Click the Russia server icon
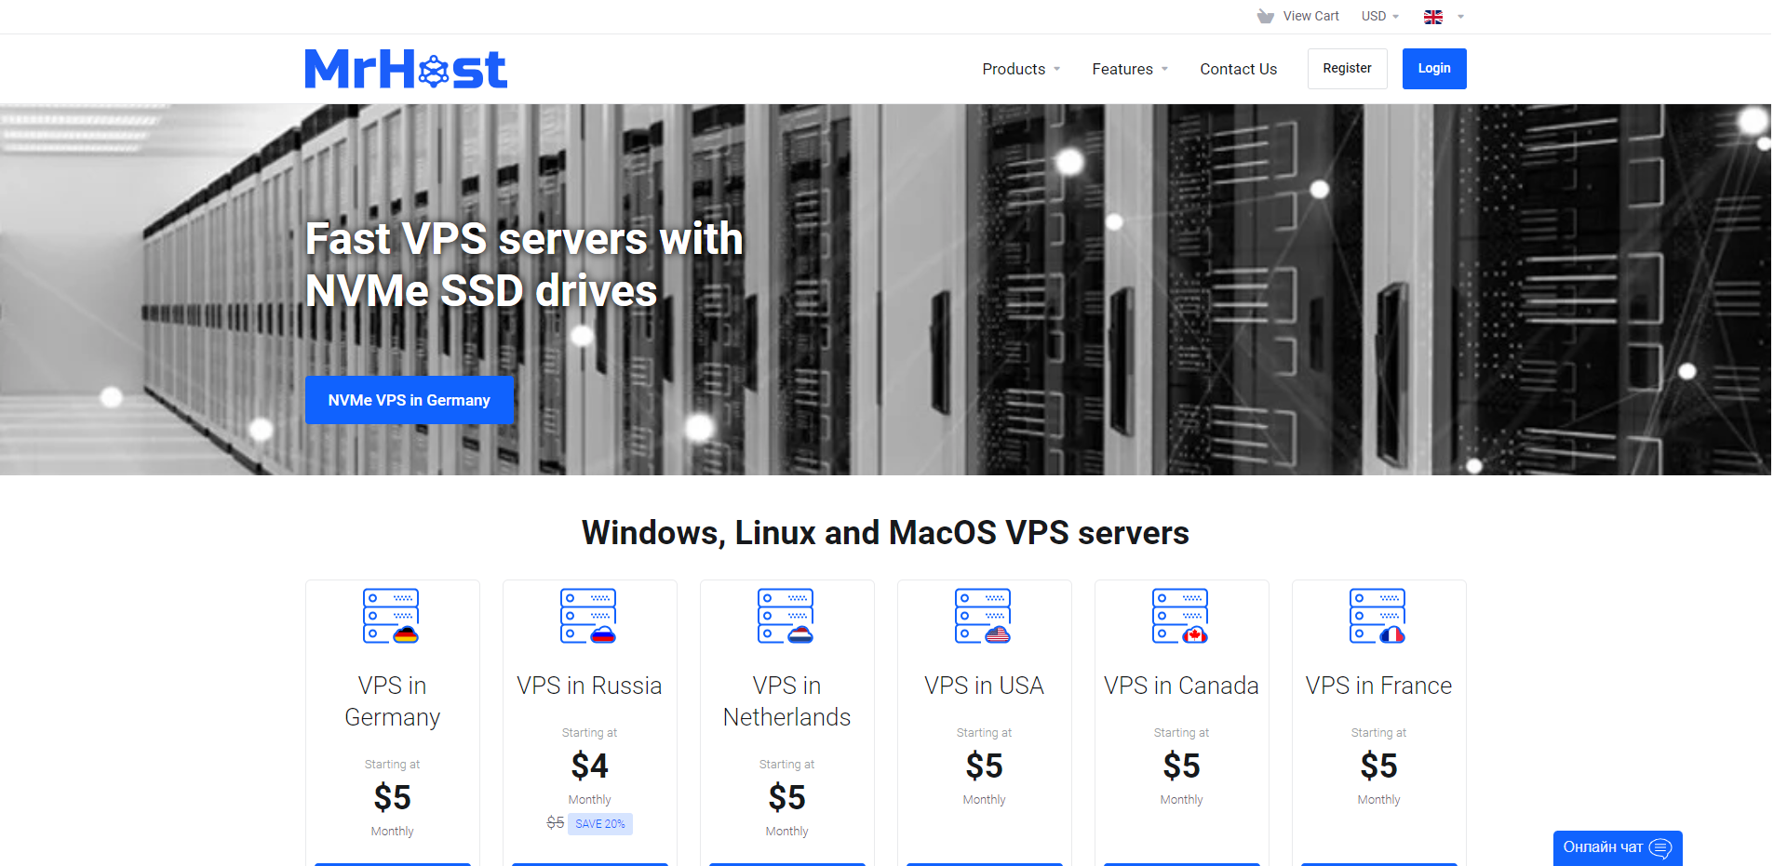This screenshot has height=866, width=1787. click(588, 616)
